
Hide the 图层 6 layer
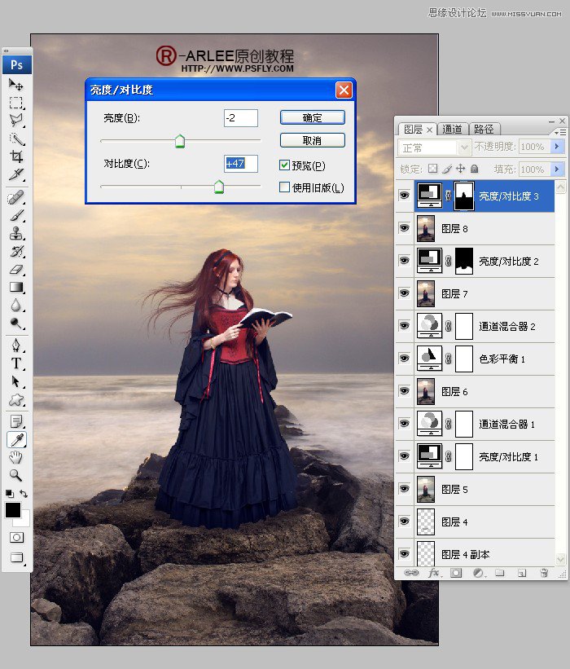(404, 391)
